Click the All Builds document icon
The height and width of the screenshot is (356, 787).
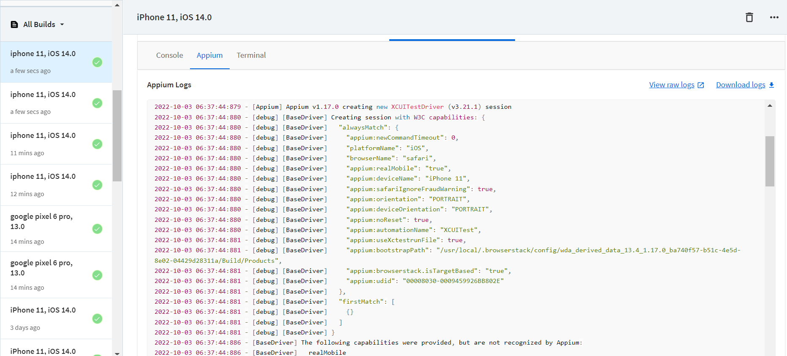point(14,24)
